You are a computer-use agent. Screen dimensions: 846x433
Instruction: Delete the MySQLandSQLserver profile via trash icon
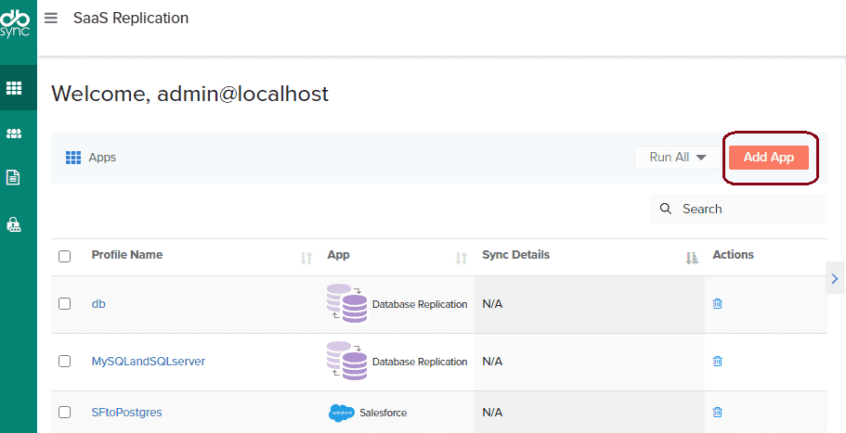click(717, 362)
